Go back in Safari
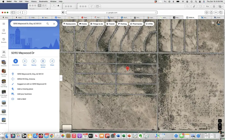Screen dimensions: 225x140 click(x=20, y=12)
